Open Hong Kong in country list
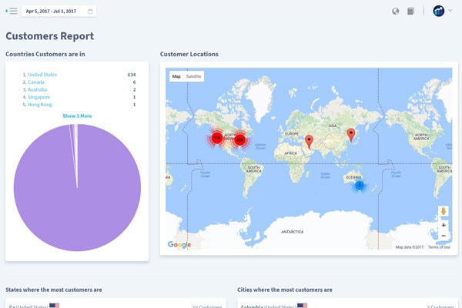Screen dimensions: 462x308 click(x=40, y=105)
